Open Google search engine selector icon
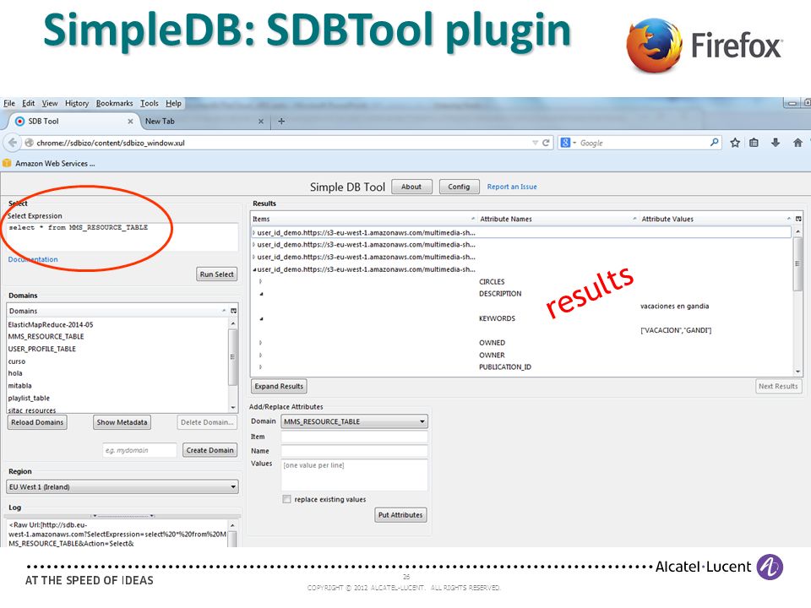 click(x=568, y=143)
